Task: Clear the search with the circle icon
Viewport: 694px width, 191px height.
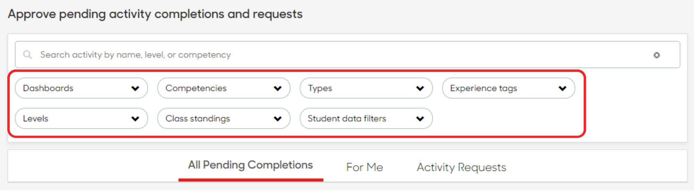Action: (657, 55)
